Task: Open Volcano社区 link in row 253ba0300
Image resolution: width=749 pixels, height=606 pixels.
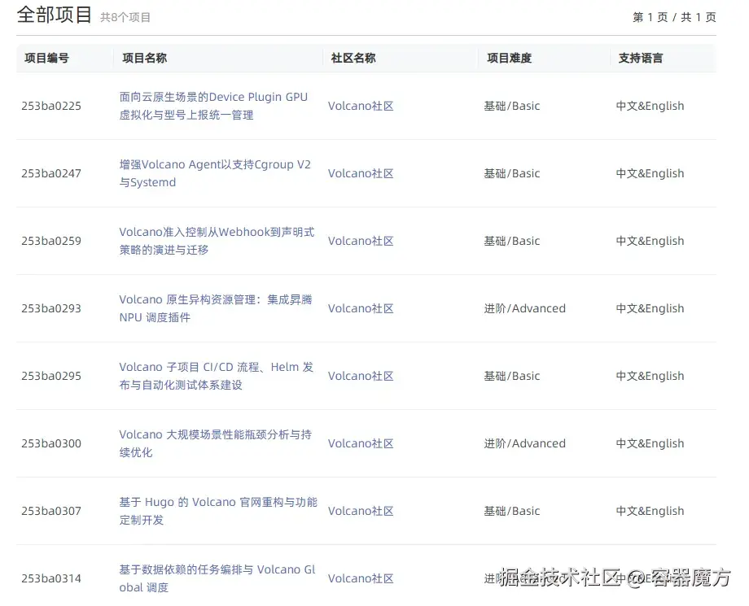Action: pos(361,443)
